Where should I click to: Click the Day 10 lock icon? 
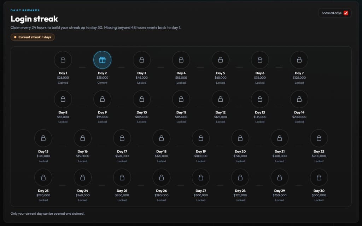pyautogui.click(x=141, y=99)
